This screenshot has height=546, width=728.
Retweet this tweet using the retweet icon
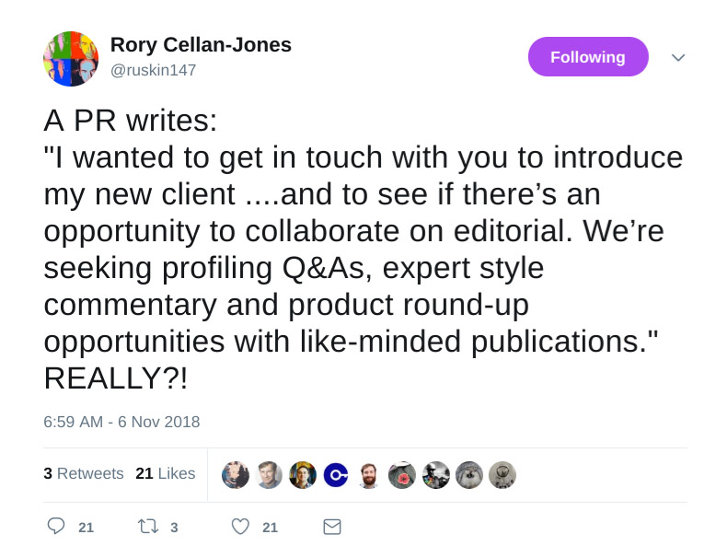pos(148,526)
